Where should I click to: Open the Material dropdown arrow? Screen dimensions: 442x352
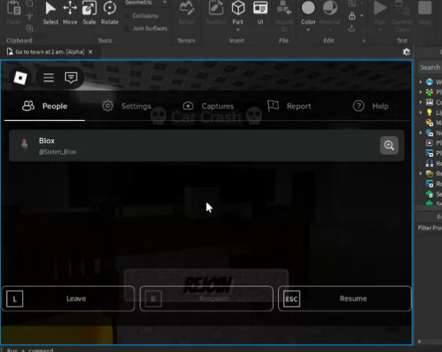pyautogui.click(x=330, y=30)
